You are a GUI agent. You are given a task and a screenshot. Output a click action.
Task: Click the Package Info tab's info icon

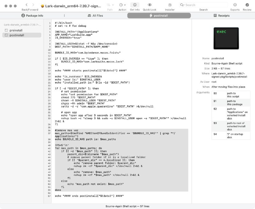23,15
